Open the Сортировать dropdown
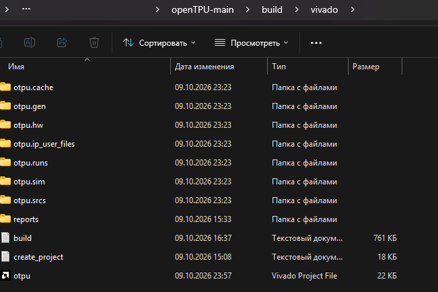The image size is (438, 292). [159, 43]
